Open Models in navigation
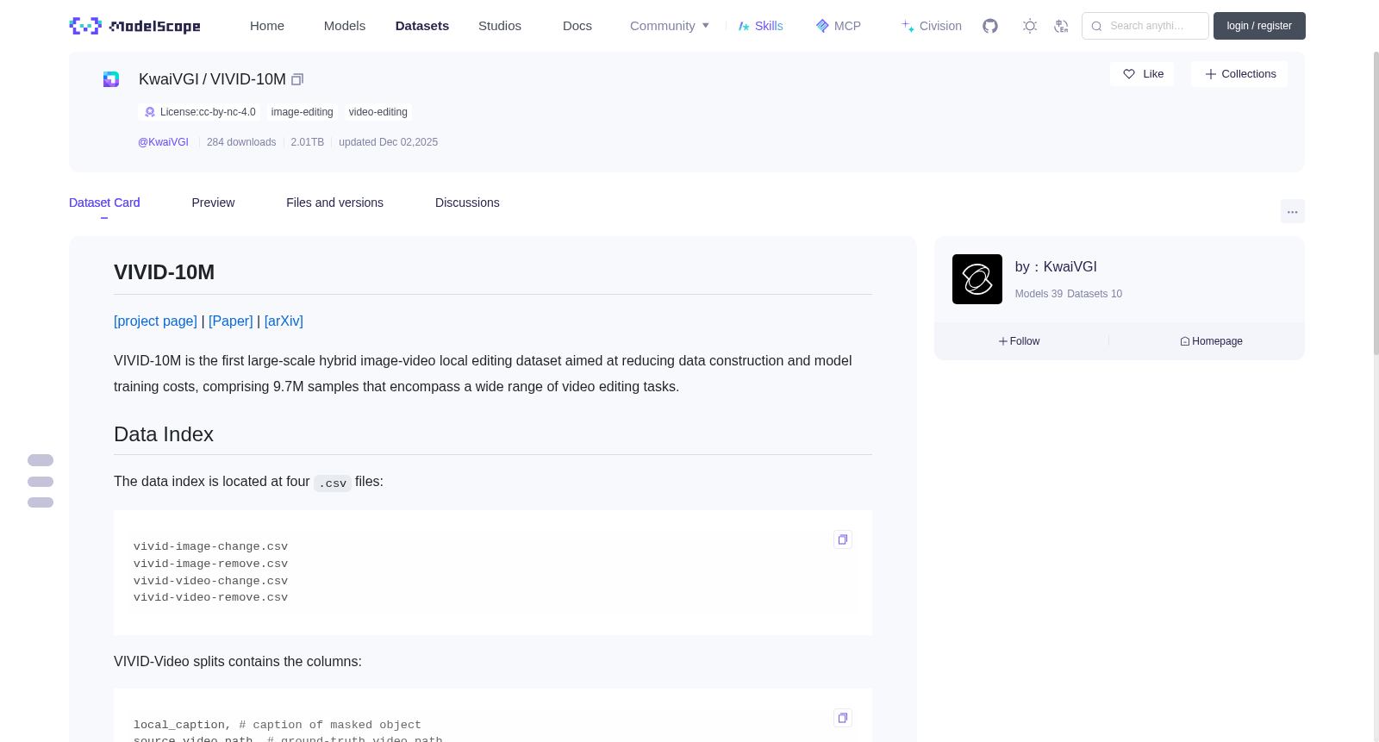The image size is (1379, 742). pyautogui.click(x=345, y=26)
